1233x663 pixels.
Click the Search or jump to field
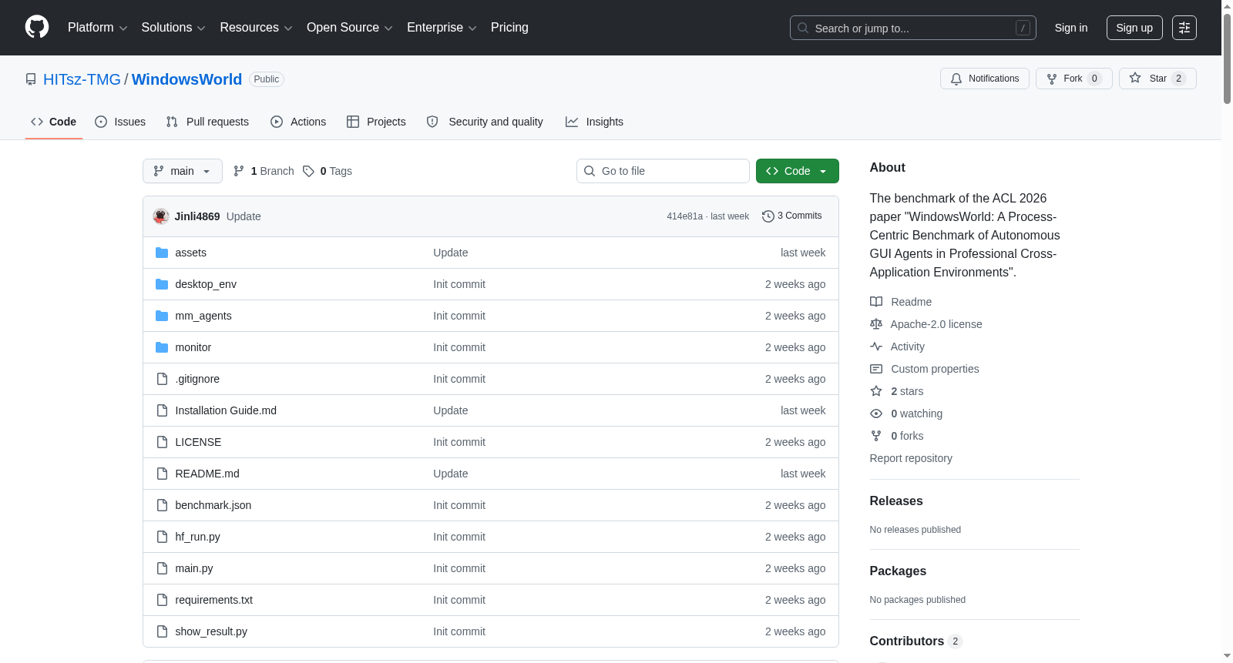coord(913,28)
